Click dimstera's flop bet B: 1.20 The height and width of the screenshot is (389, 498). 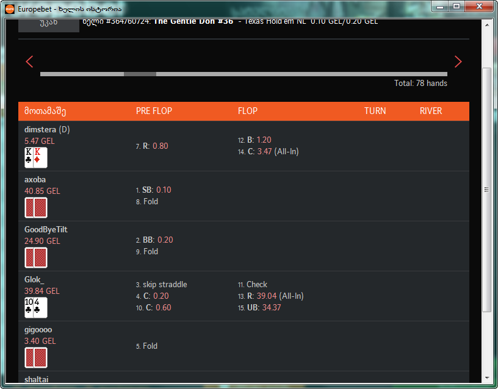tap(254, 140)
